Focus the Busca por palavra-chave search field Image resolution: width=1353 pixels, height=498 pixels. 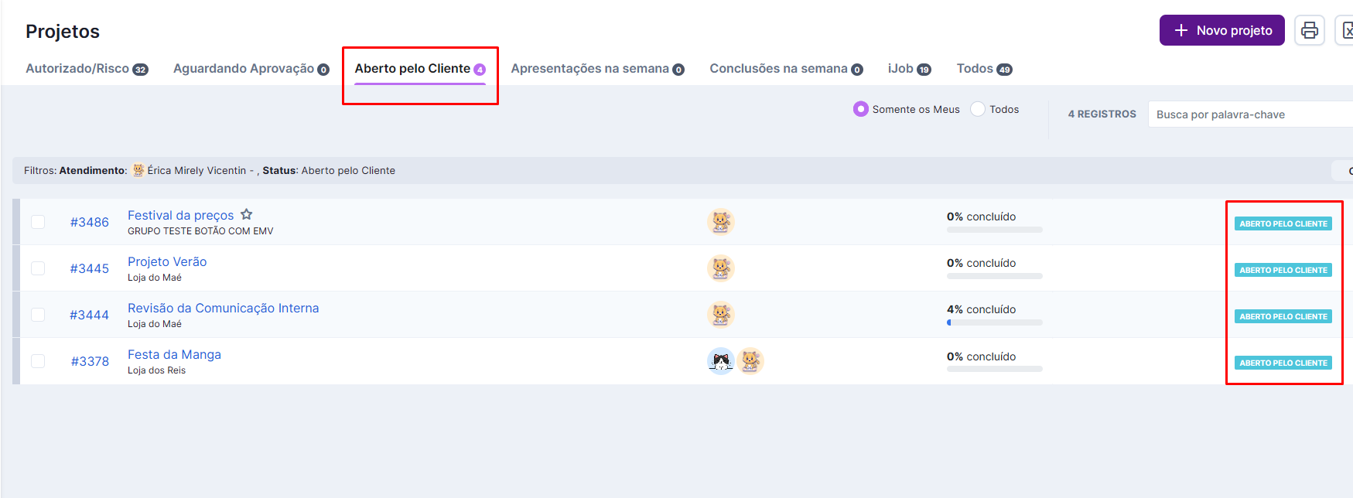1249,114
